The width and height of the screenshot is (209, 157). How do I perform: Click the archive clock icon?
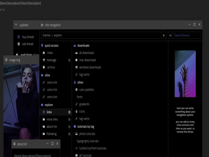tap(44, 67)
